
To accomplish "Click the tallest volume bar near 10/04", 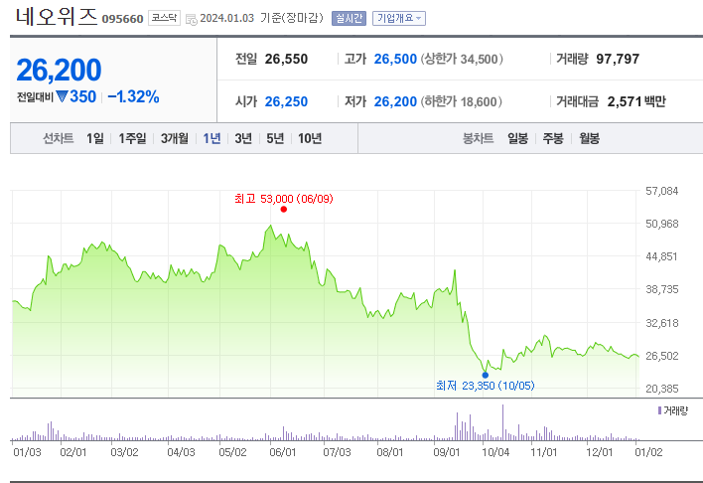I will point(502,422).
